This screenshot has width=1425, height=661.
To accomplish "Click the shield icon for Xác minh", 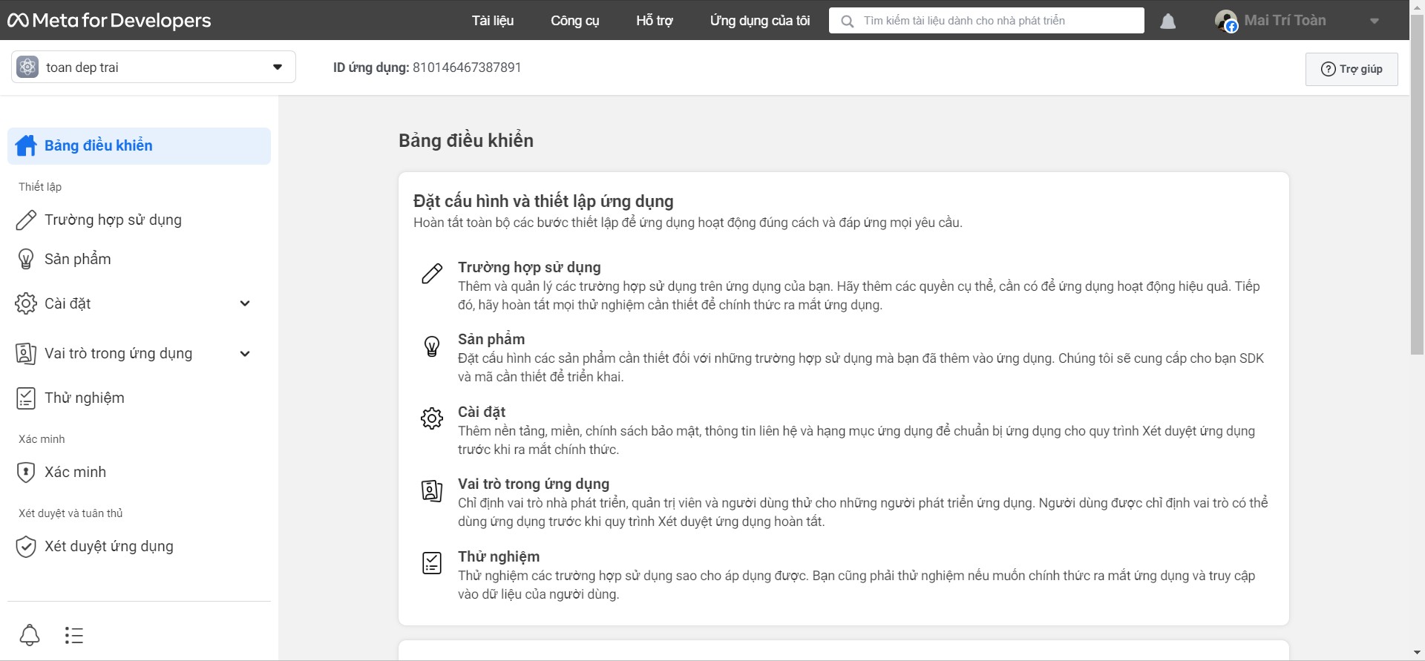I will point(26,472).
